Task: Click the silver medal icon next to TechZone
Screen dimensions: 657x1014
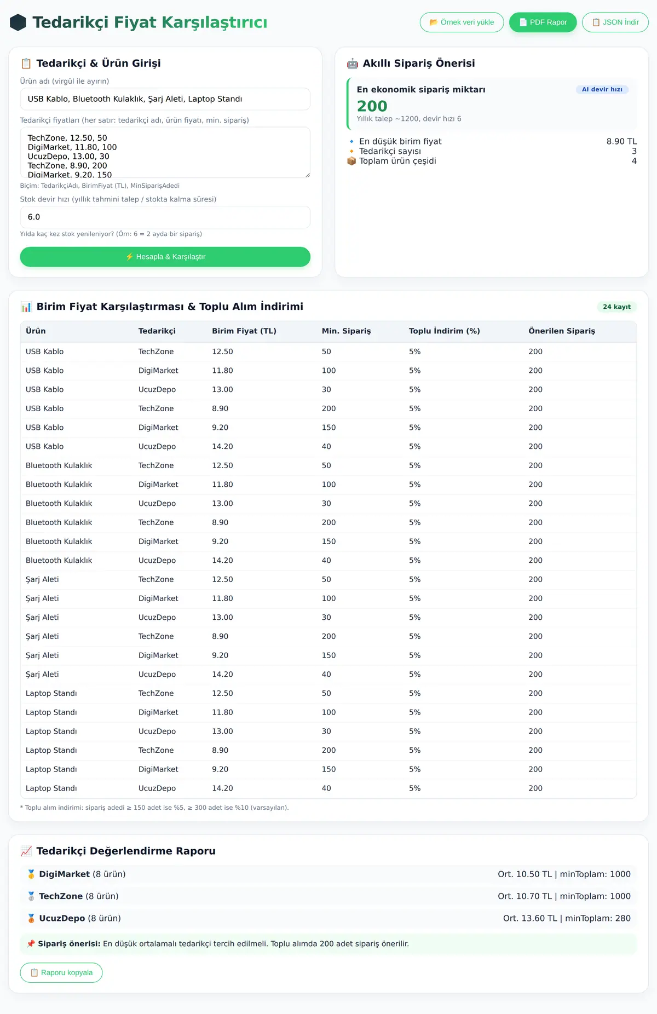Action: (31, 896)
